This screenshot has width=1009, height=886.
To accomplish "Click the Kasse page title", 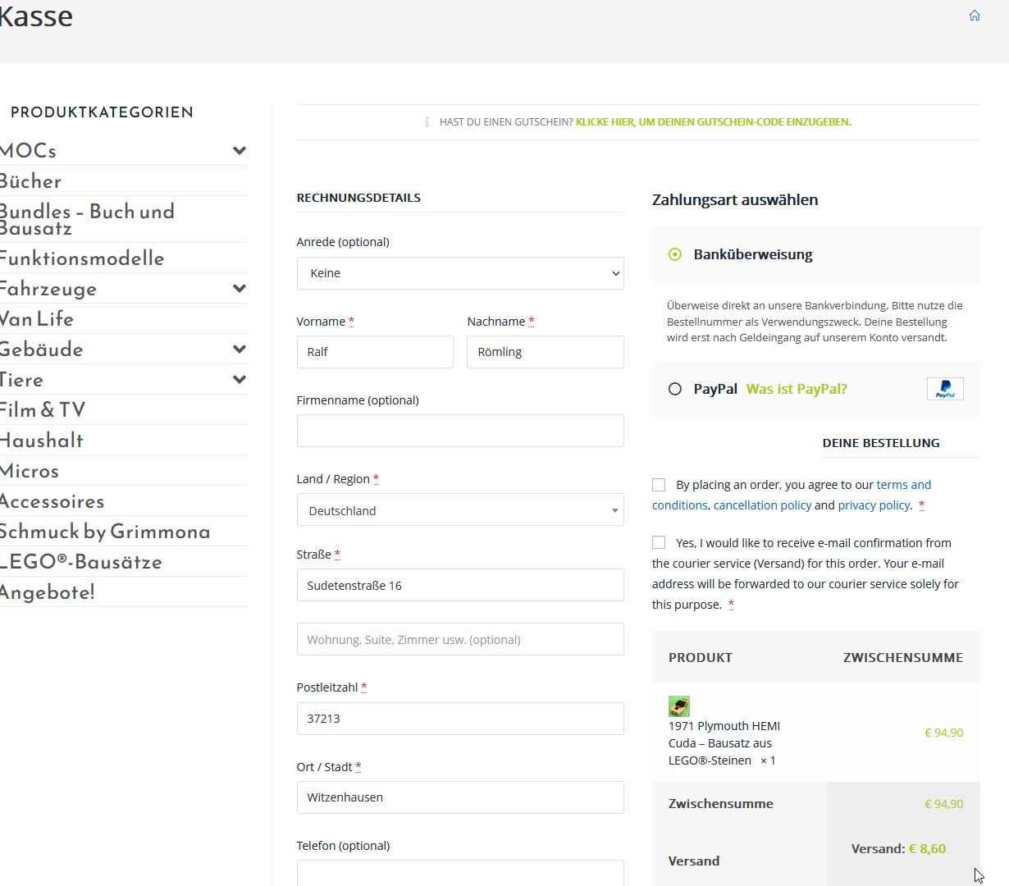I will [x=36, y=16].
